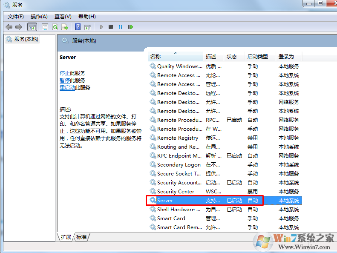
Task: Select the Routing and Re... service
Action: tap(178, 147)
